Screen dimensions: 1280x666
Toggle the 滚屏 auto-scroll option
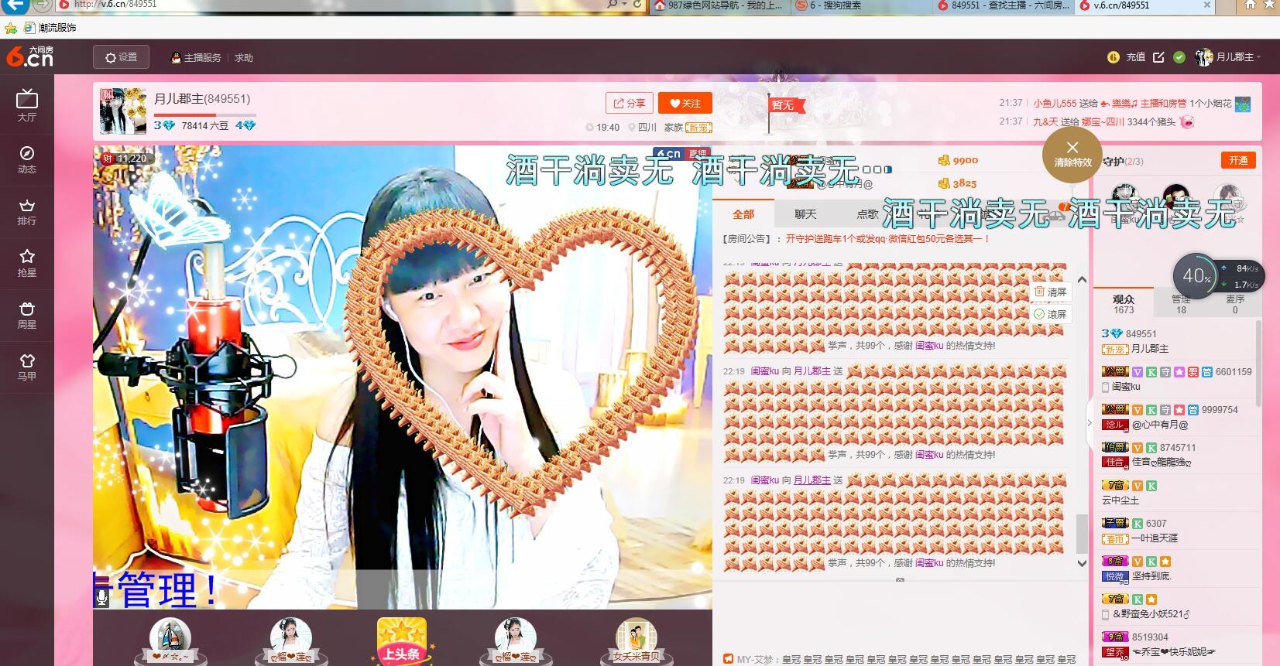tap(1051, 314)
